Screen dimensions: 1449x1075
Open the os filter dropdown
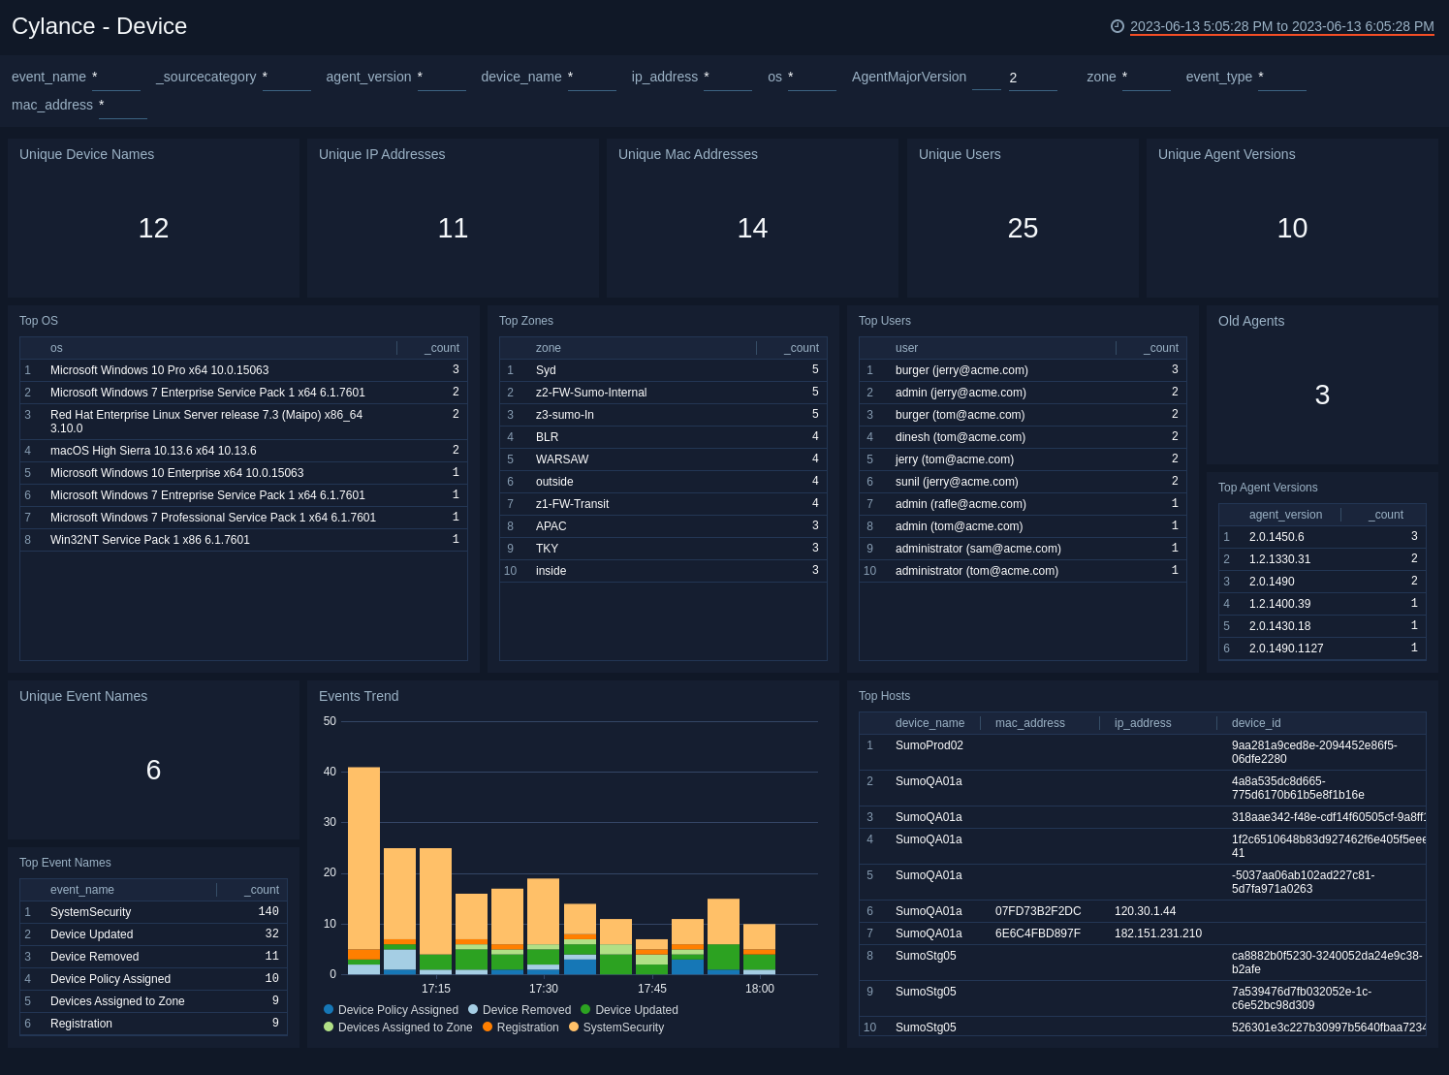[x=810, y=79]
